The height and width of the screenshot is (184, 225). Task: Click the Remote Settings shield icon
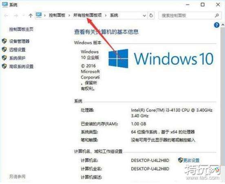click(4, 49)
